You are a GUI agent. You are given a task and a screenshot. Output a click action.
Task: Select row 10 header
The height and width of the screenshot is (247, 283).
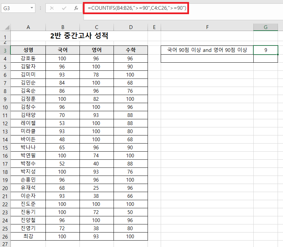click(5, 107)
